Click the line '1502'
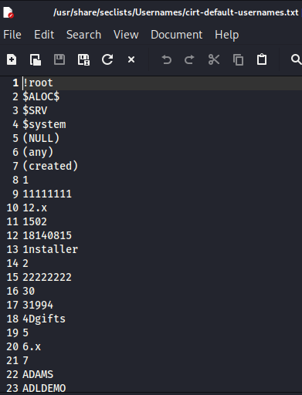This screenshot has width=302, height=395. click(35, 221)
